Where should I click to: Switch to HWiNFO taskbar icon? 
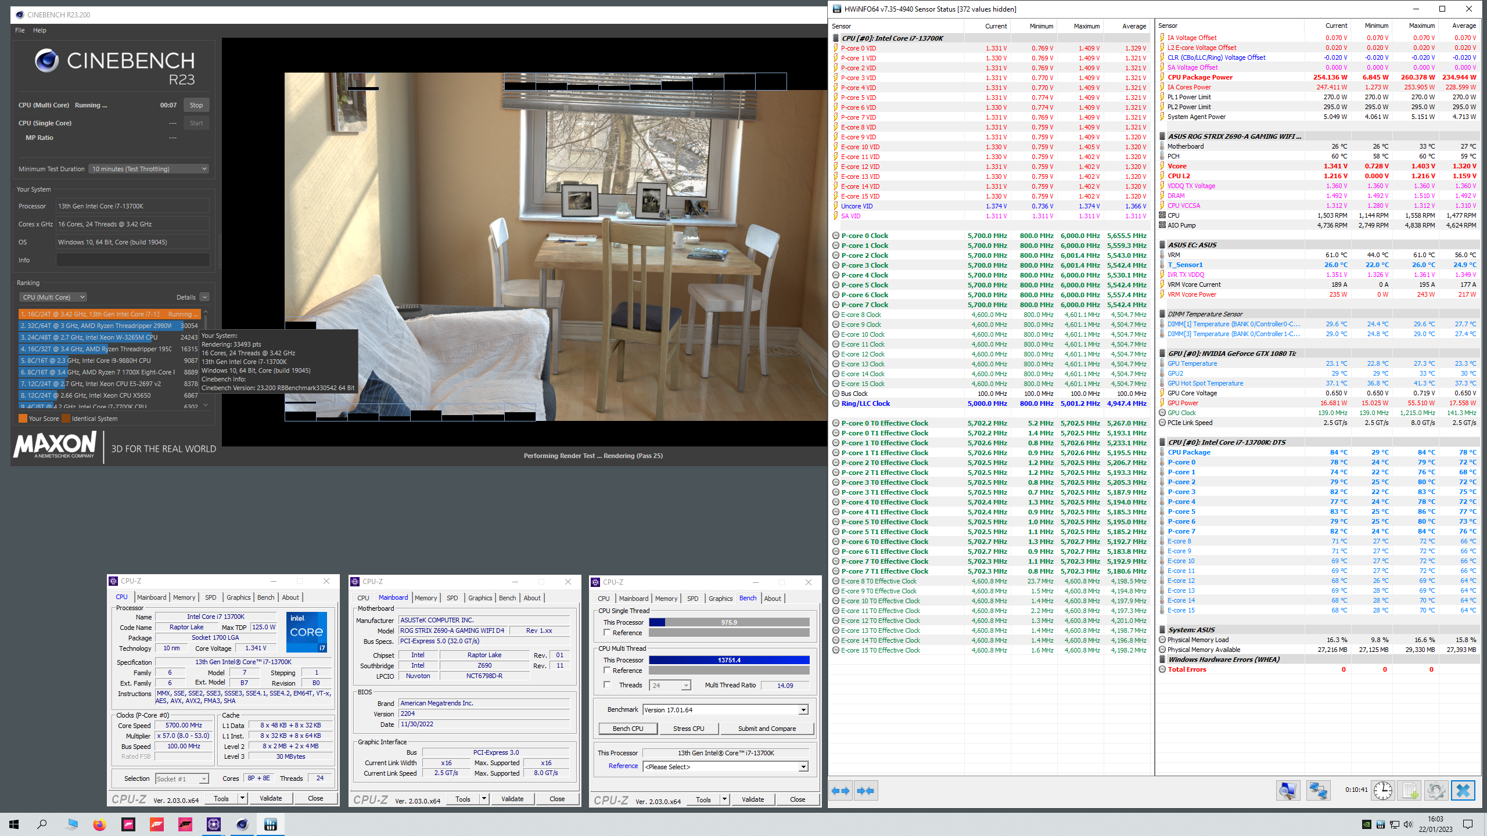click(271, 824)
